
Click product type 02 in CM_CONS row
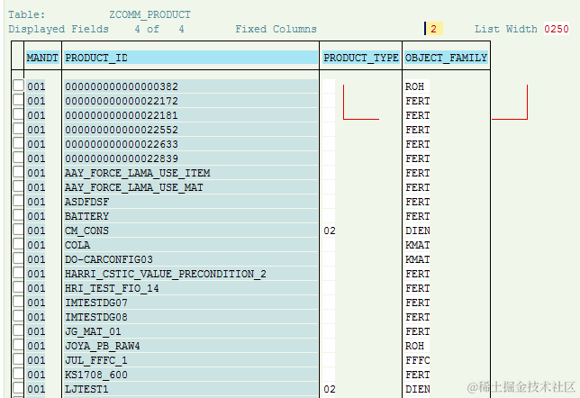330,231
